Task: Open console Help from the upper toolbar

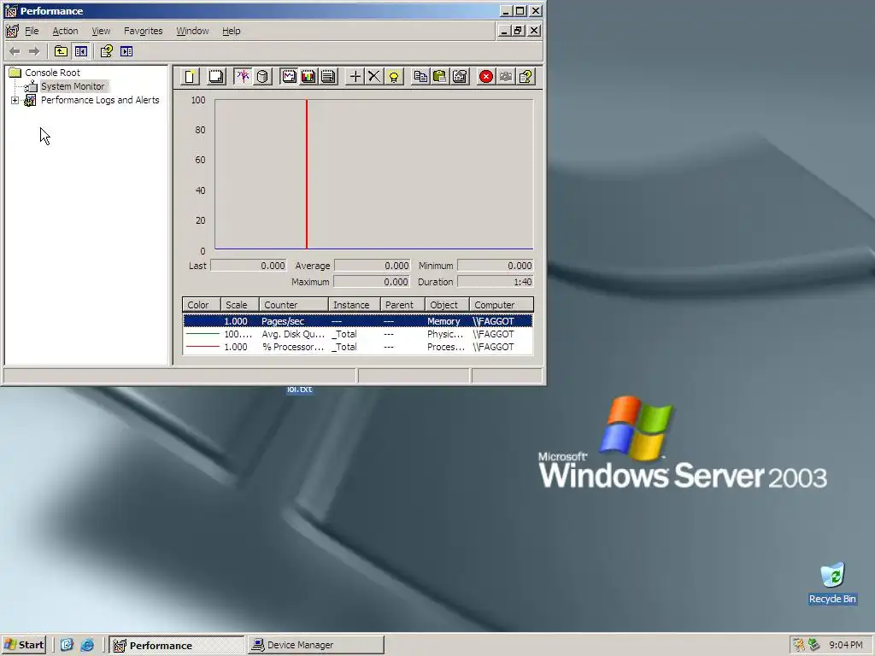Action: click(106, 51)
